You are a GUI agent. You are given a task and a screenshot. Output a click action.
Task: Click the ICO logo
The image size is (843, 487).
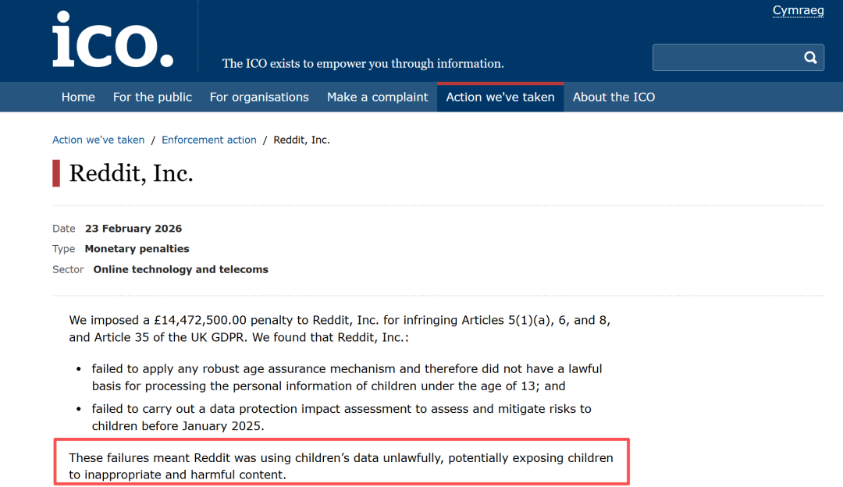coord(113,40)
